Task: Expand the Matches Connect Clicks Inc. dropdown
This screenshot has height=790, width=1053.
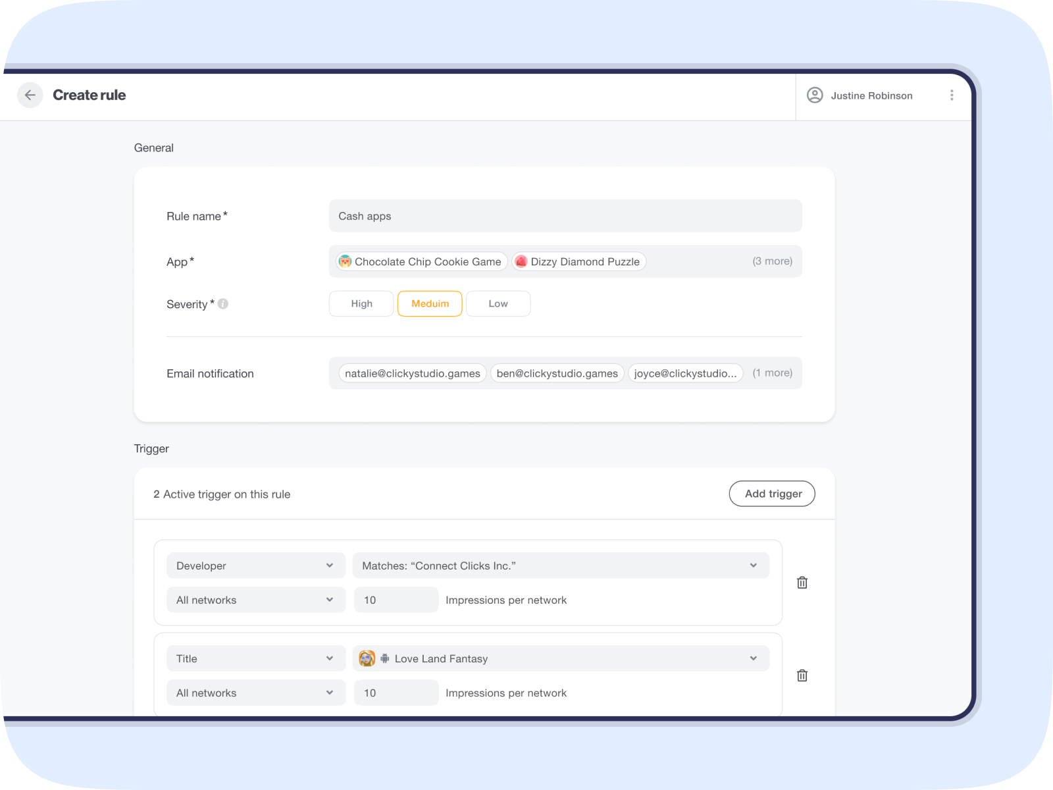Action: [x=561, y=566]
